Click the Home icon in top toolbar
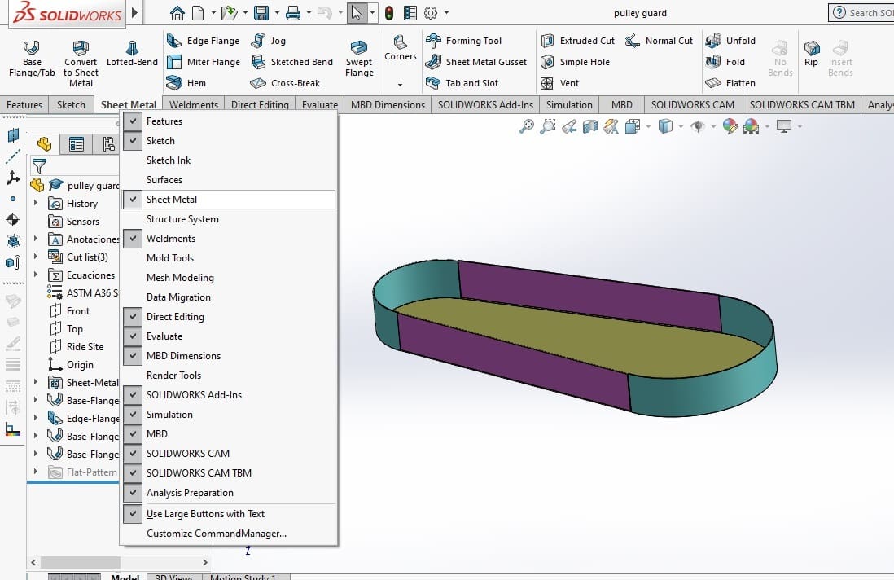 pos(177,12)
